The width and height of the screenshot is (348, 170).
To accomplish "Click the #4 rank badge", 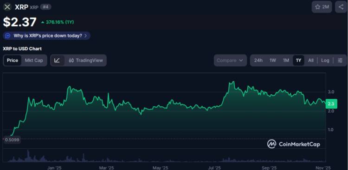I will point(46,7).
